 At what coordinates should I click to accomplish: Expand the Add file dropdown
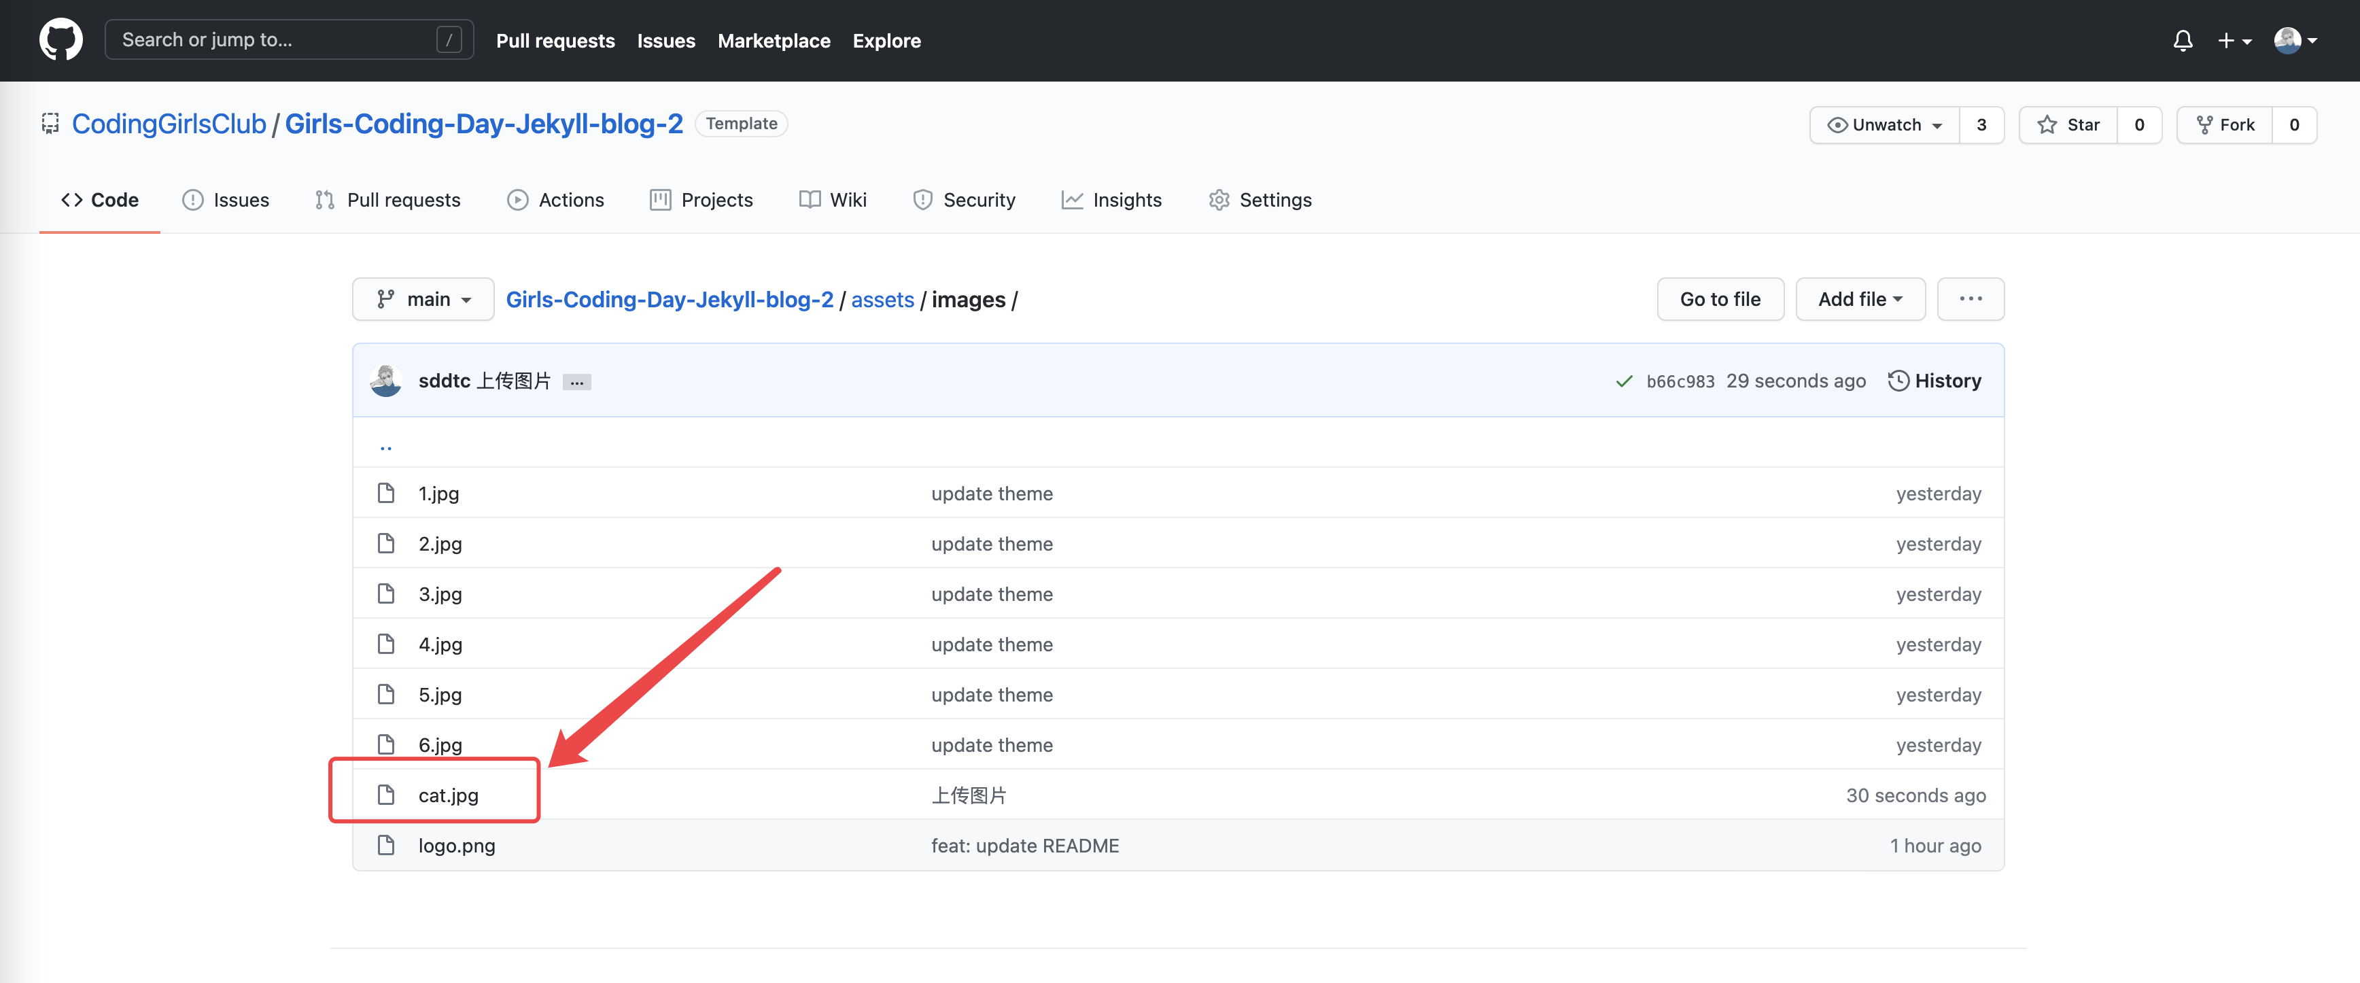(x=1860, y=300)
